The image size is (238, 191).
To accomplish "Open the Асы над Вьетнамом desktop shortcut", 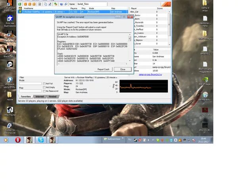I will [10, 21].
